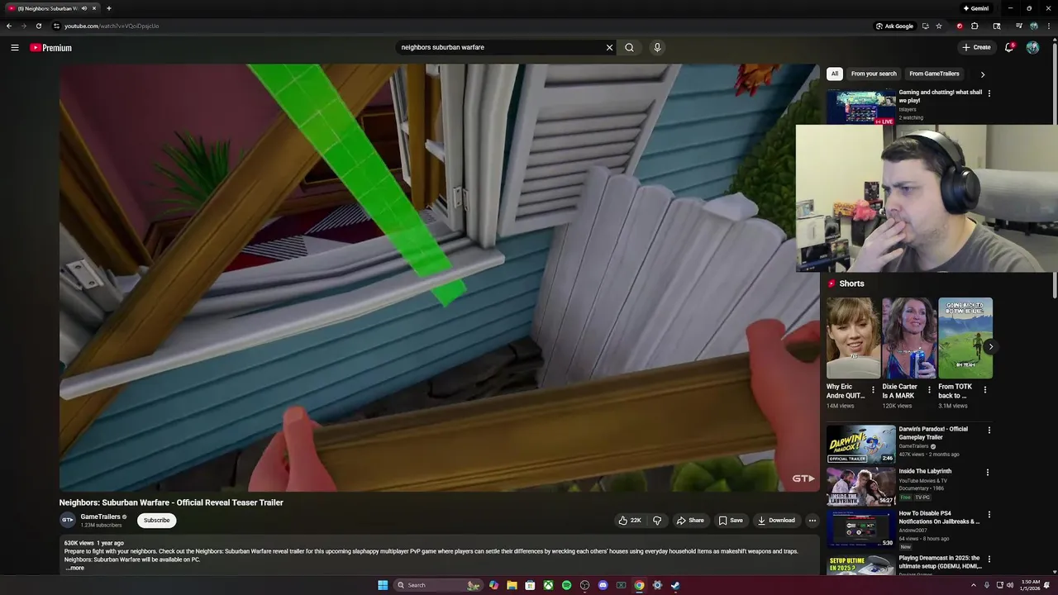Open GameTrailers channel avatar
This screenshot has width=1058, height=595.
tap(68, 520)
